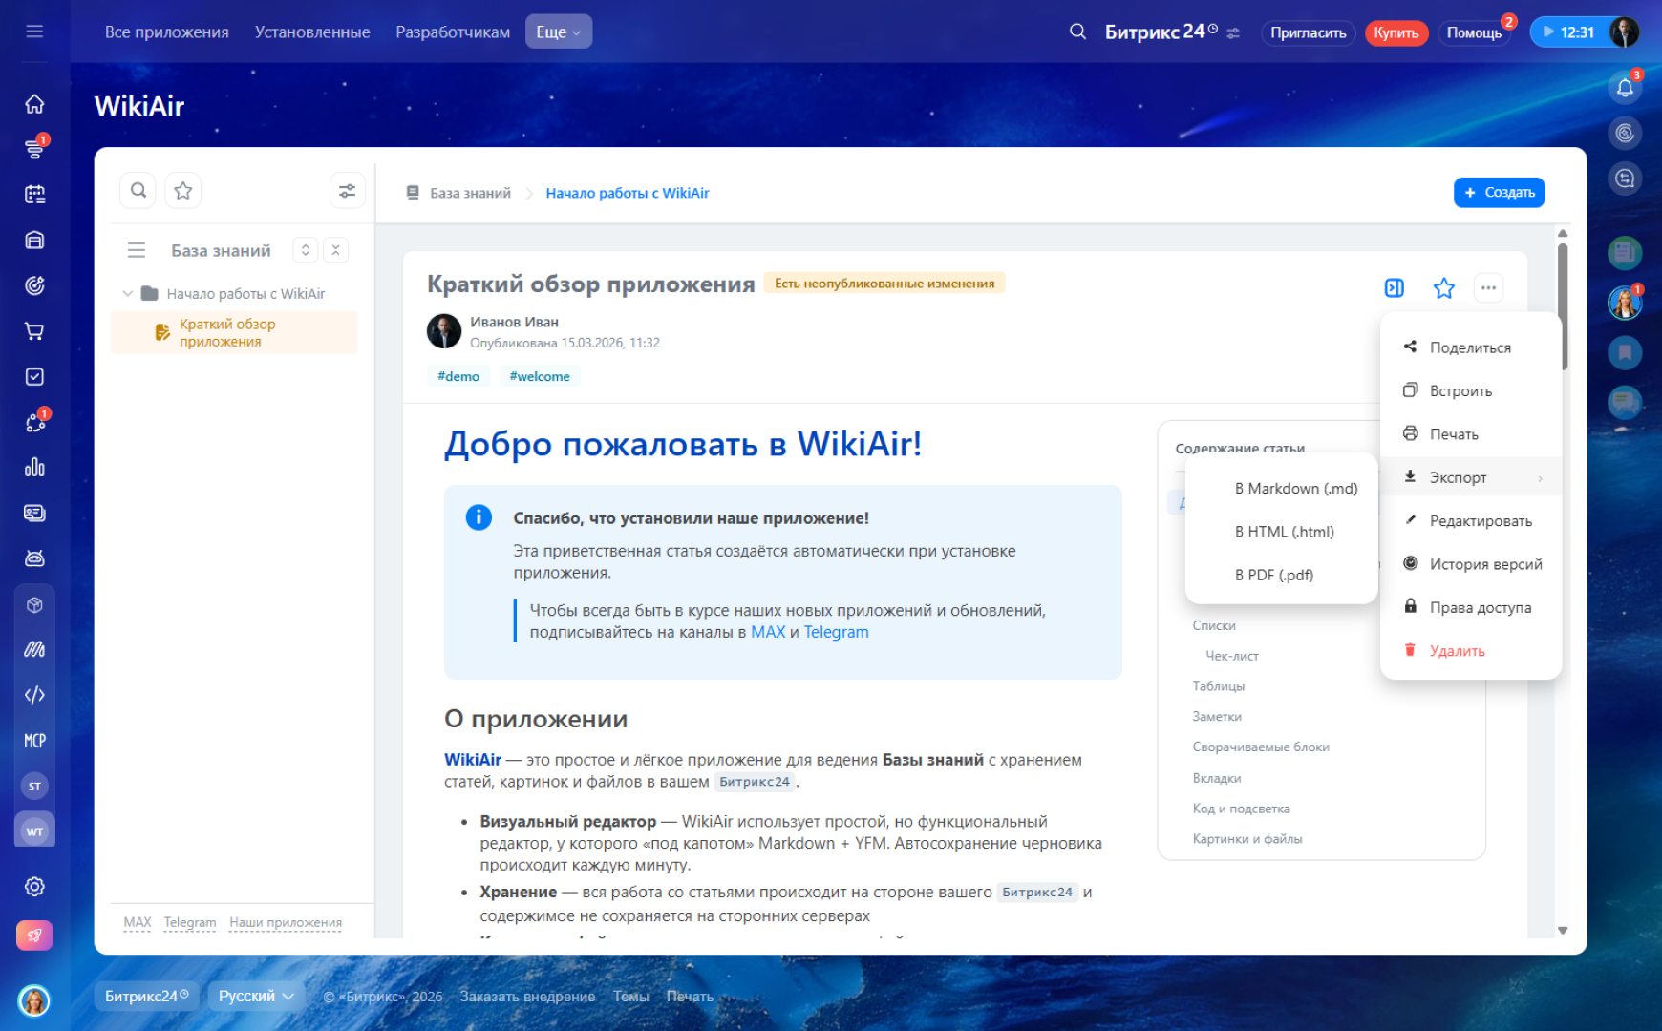Screen dimensions: 1662x1031
Task: Search the knowledge base via magnifier button
Action: pos(138,191)
